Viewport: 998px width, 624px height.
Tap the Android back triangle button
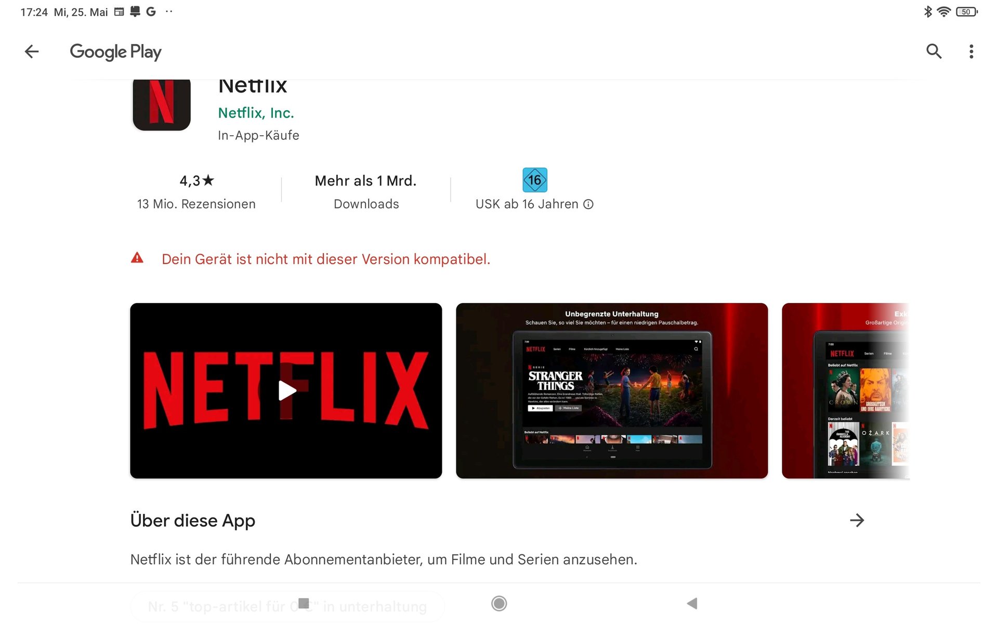(x=692, y=603)
